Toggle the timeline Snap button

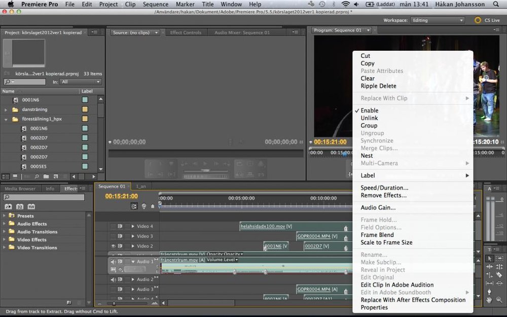(x=134, y=206)
